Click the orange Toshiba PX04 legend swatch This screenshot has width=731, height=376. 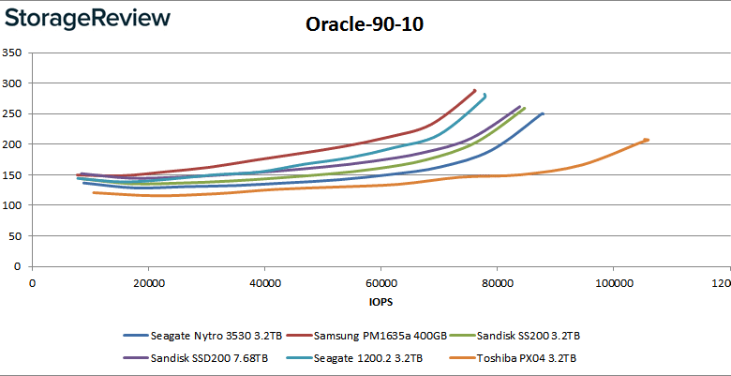coord(463,358)
